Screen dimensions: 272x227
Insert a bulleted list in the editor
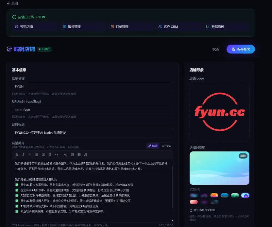click(37, 155)
